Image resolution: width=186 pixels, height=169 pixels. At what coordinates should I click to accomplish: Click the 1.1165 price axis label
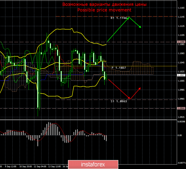181,8
